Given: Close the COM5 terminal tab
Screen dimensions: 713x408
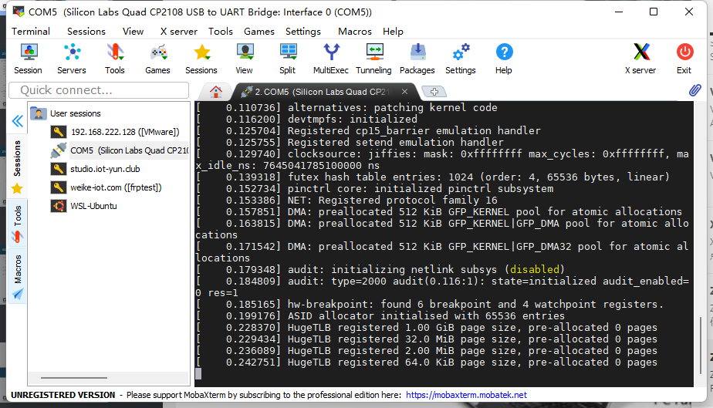Looking at the screenshot, I should tap(404, 91).
